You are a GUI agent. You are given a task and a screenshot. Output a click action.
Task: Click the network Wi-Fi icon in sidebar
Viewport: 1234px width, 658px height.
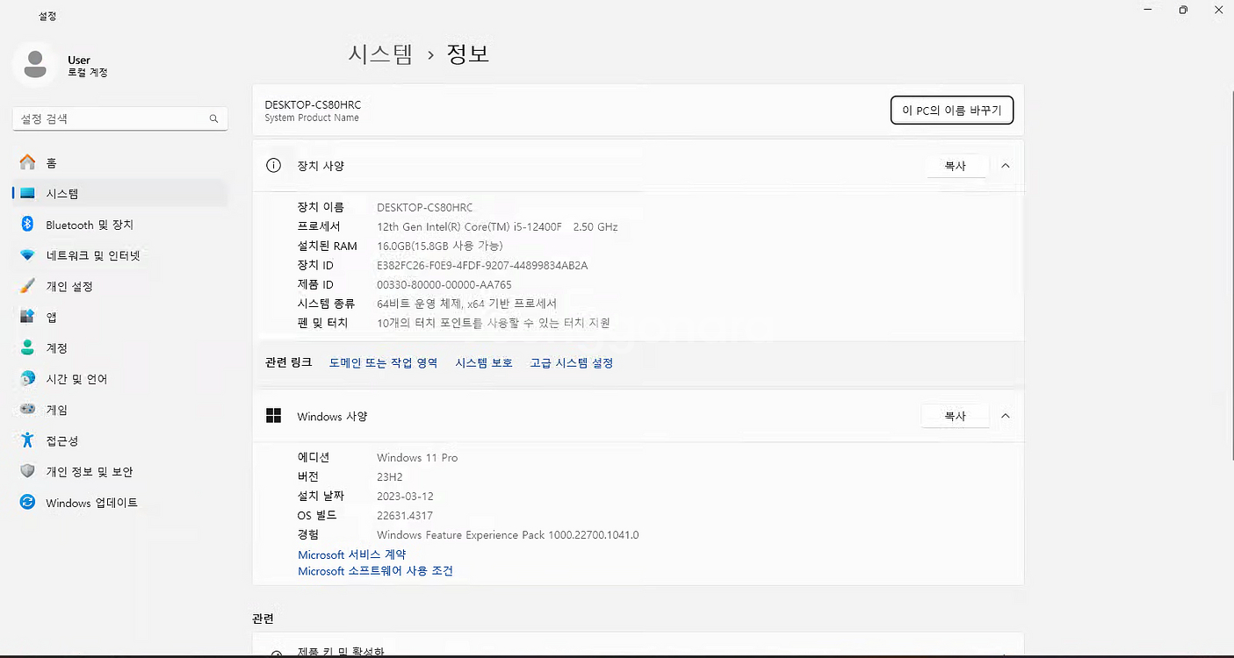(28, 255)
